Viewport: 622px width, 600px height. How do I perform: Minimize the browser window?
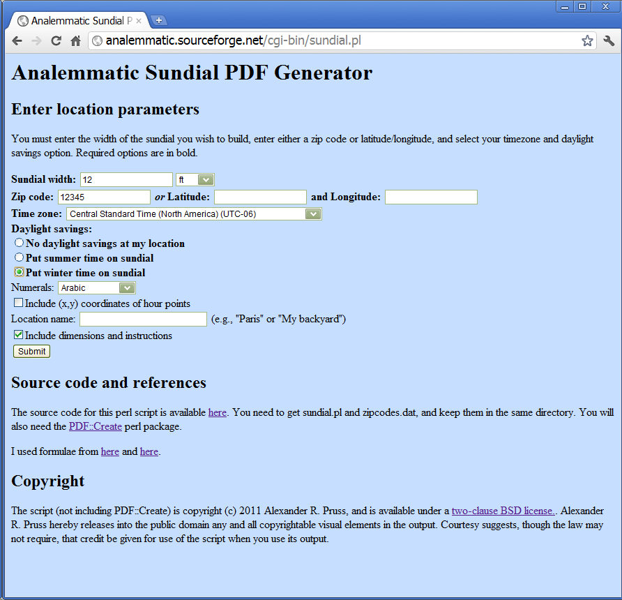pos(565,6)
